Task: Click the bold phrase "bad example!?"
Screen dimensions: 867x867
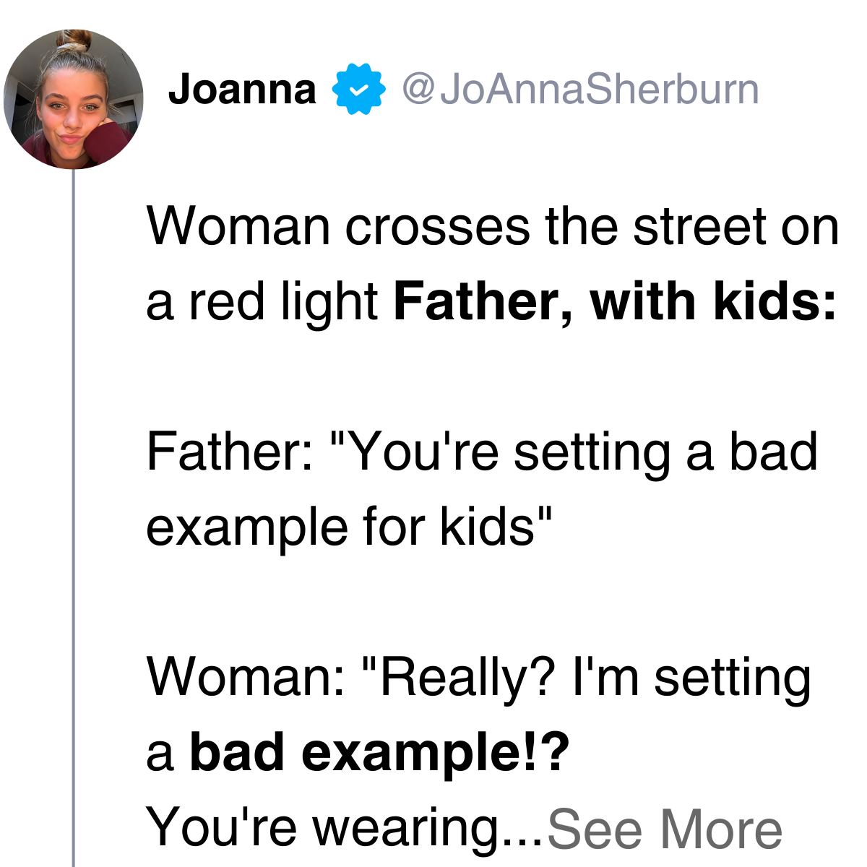Action: coord(380,752)
